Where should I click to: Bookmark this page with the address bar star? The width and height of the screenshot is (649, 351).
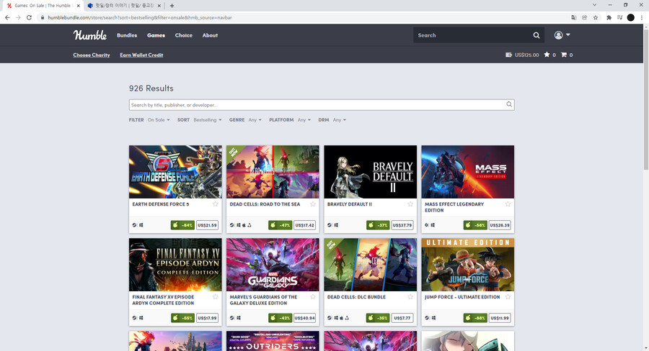(596, 17)
